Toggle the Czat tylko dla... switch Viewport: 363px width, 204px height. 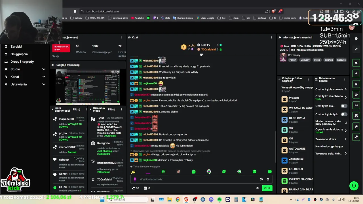(344, 106)
